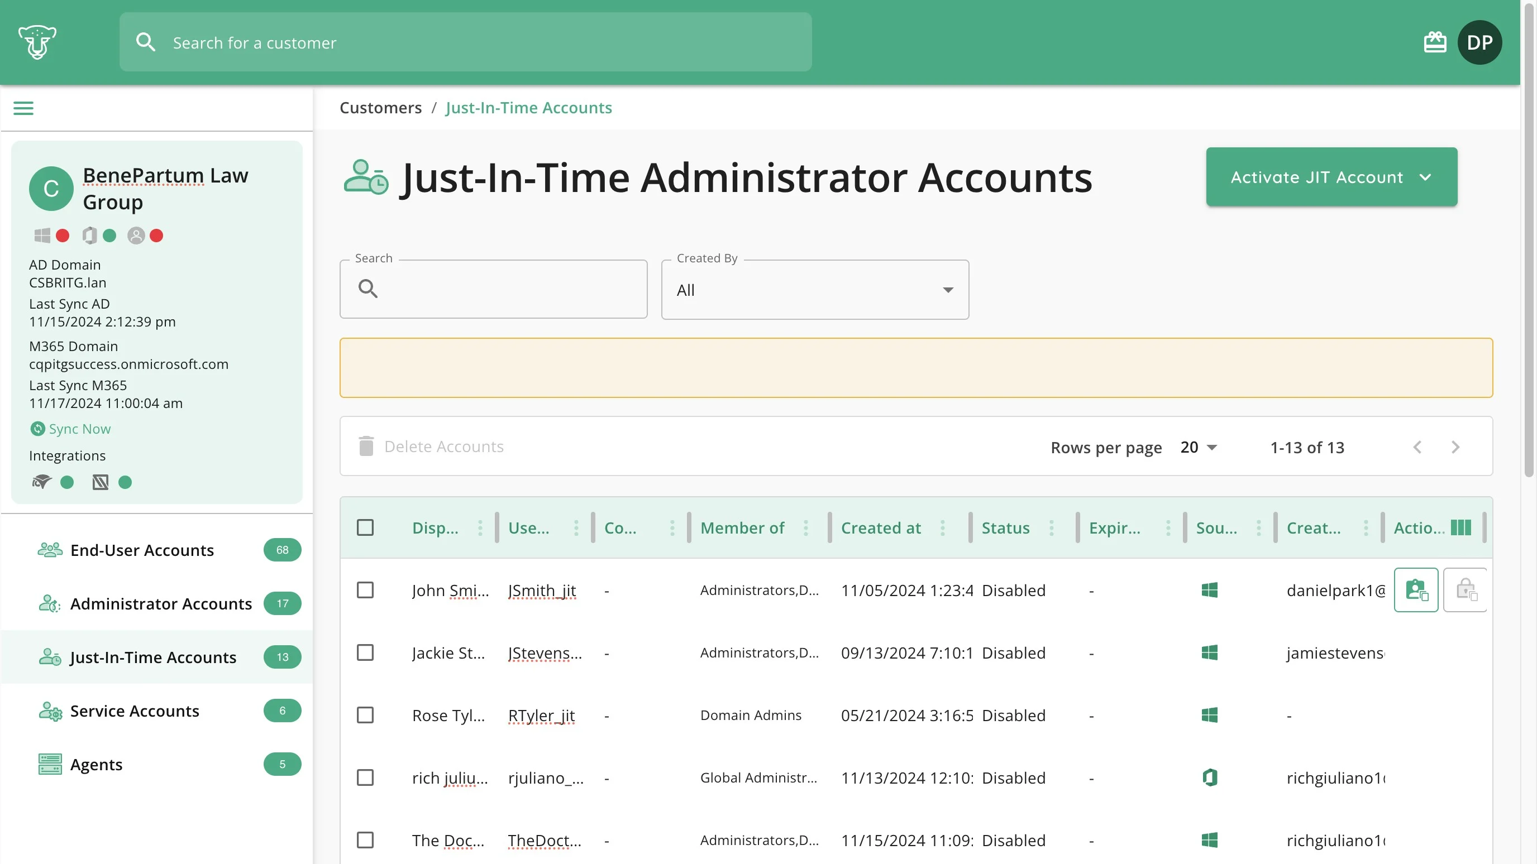Sort by the Member of column header
1537x864 pixels.
[742, 527]
